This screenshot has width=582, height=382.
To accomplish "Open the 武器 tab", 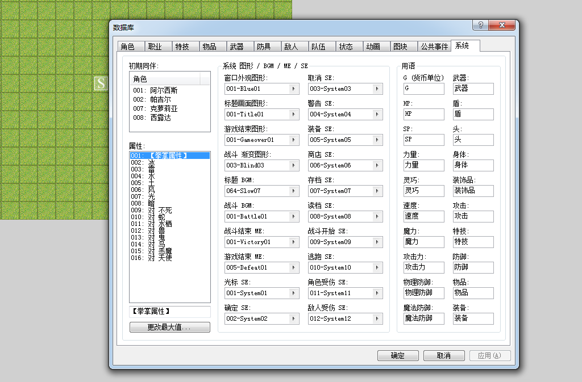I will pyautogui.click(x=240, y=47).
